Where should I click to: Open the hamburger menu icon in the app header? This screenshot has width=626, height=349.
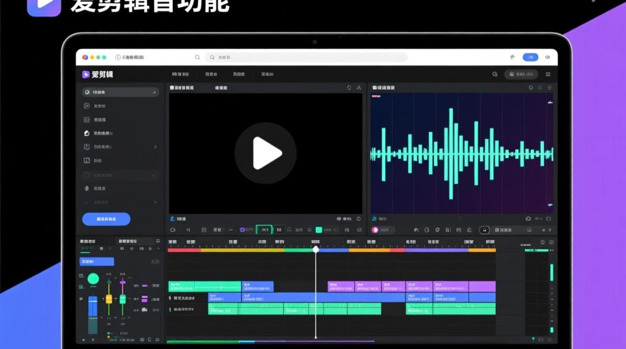coord(548,74)
